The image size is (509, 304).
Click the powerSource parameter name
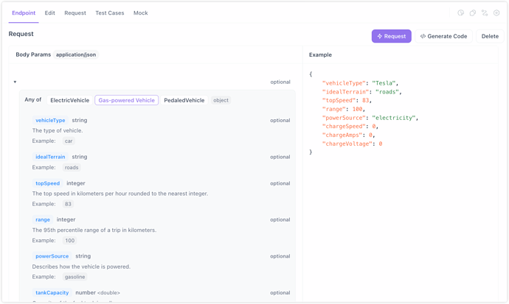pos(52,256)
